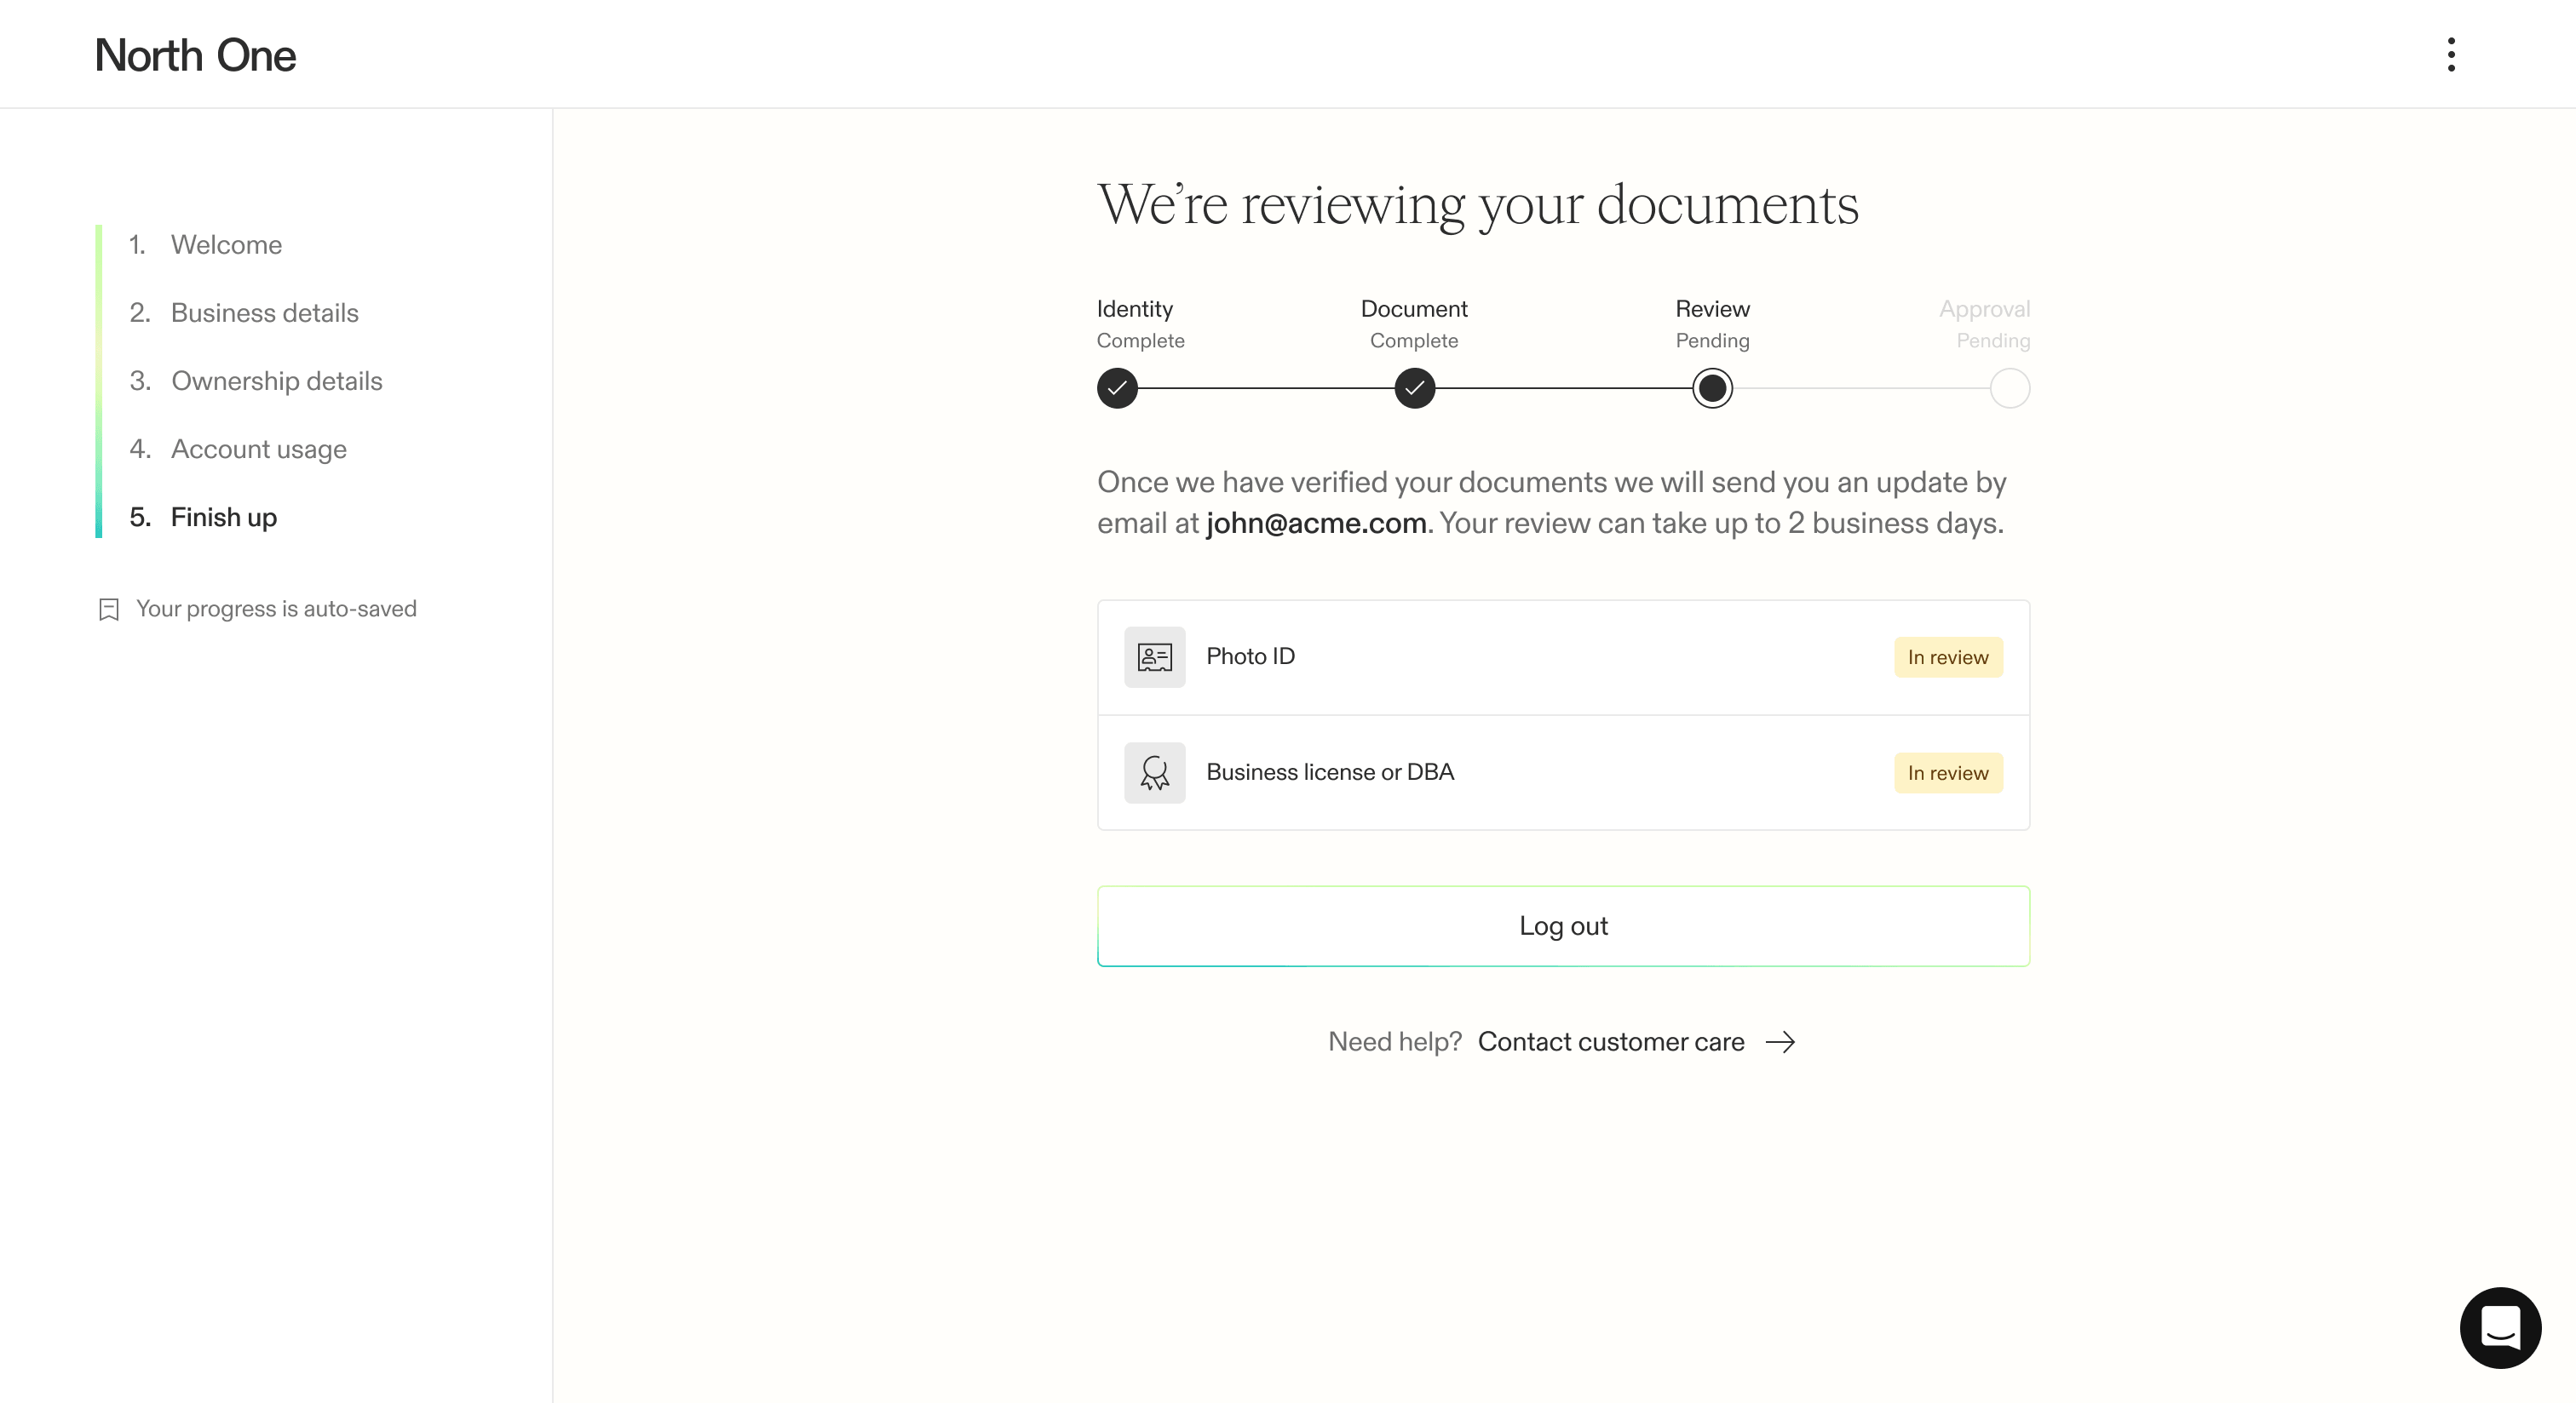This screenshot has width=2576, height=1403.
Task: Click the Review step pending circle
Action: coord(1712,387)
